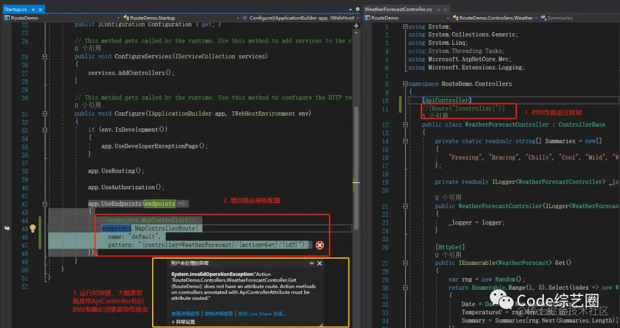Image resolution: width=620 pixels, height=328 pixels.
Task: Switch to the Startup.cs tab
Action: [15, 9]
